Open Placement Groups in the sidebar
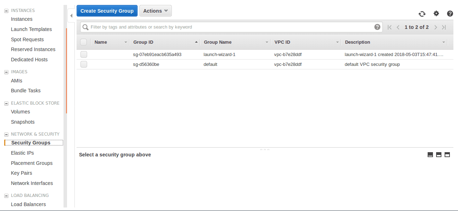Screen dimensions: 458x211 click(x=32, y=163)
